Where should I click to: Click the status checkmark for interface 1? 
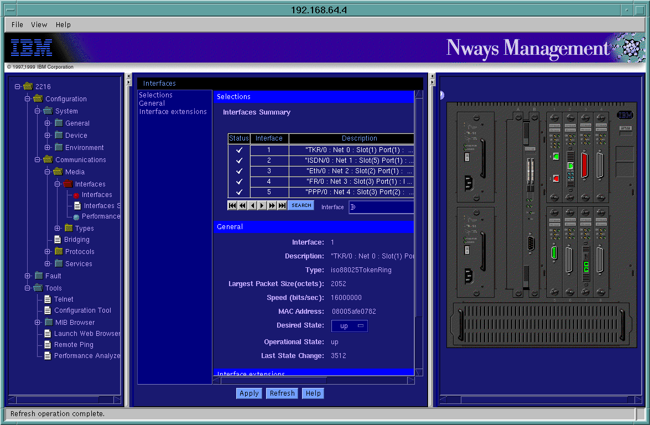point(238,150)
